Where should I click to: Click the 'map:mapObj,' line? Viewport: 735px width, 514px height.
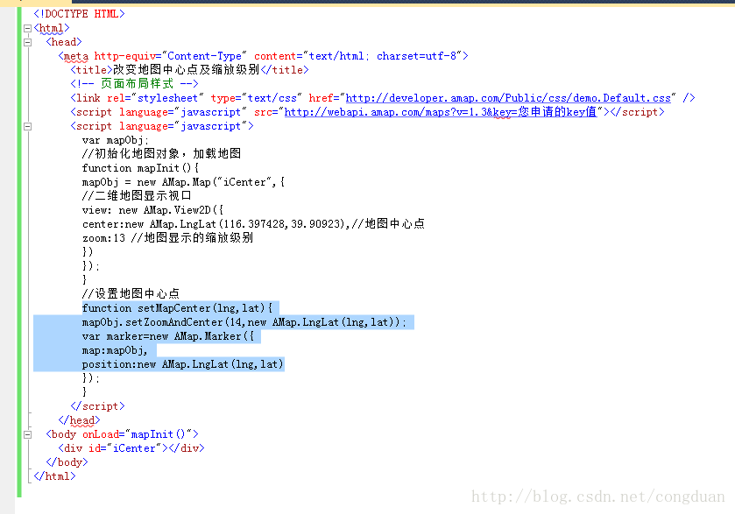pos(115,350)
